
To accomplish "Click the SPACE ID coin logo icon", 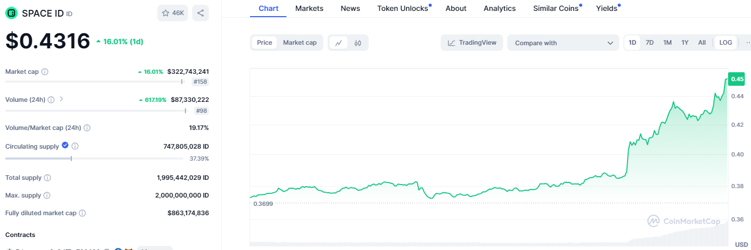I will [x=11, y=14].
